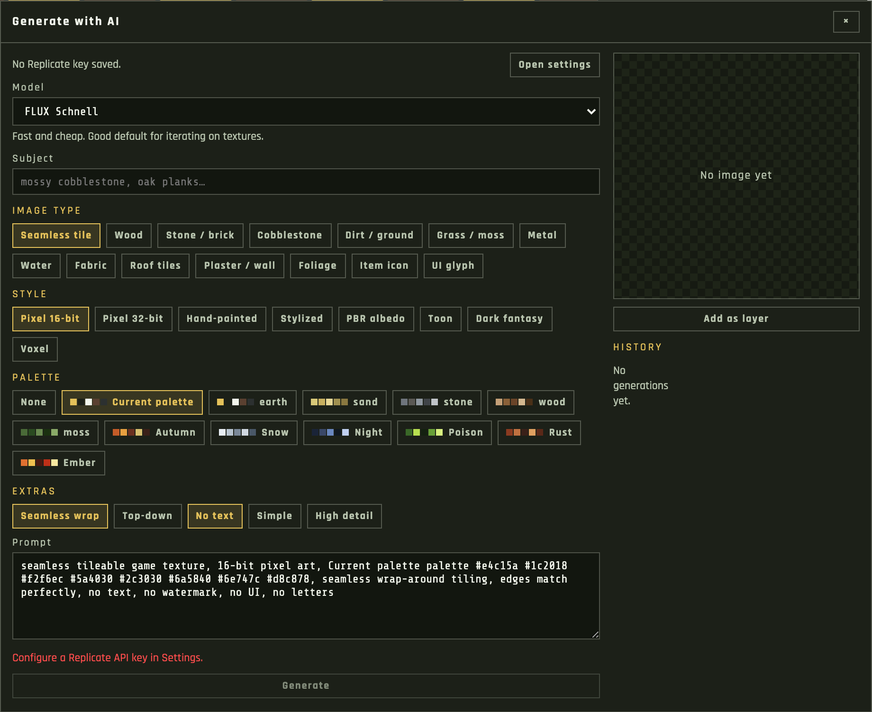Select the stone palette

(x=436, y=402)
